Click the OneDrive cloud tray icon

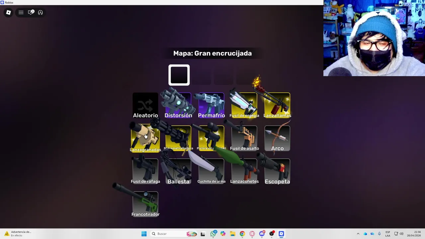365,234
